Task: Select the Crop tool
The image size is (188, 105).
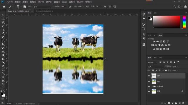Action: 3,30
